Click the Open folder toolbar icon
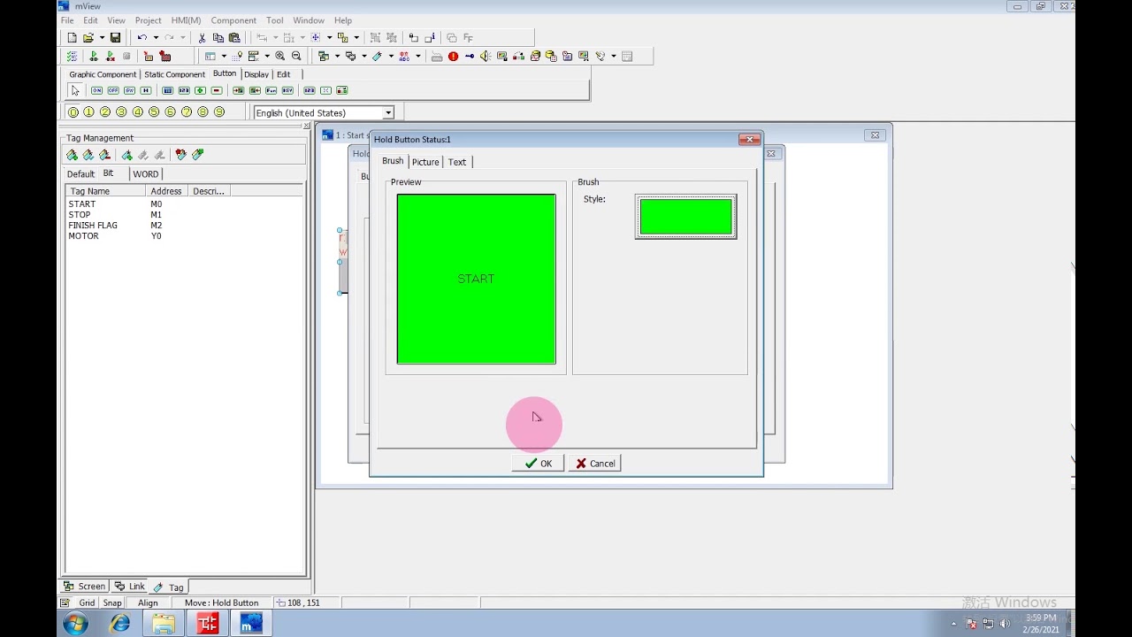Image resolution: width=1132 pixels, height=637 pixels. [88, 38]
